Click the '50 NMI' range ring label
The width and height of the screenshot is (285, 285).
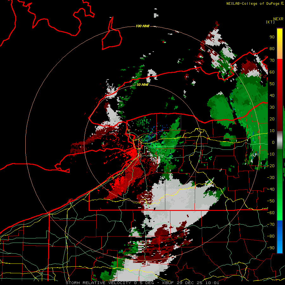142,85
